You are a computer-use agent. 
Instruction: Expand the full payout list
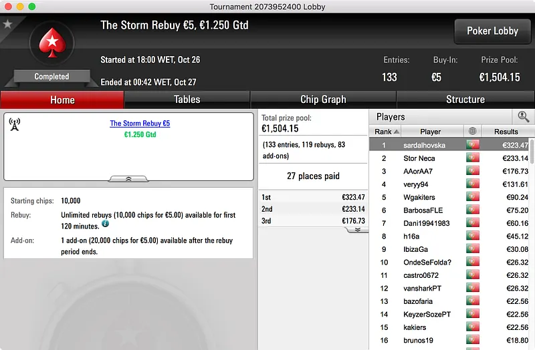(357, 230)
